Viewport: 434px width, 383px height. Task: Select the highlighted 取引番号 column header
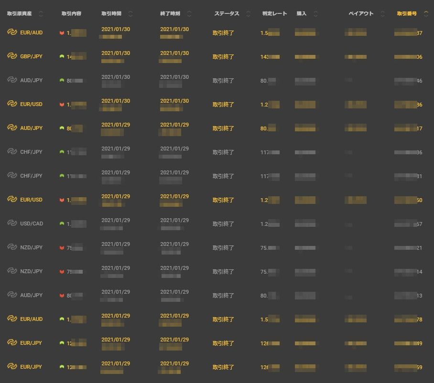click(407, 14)
